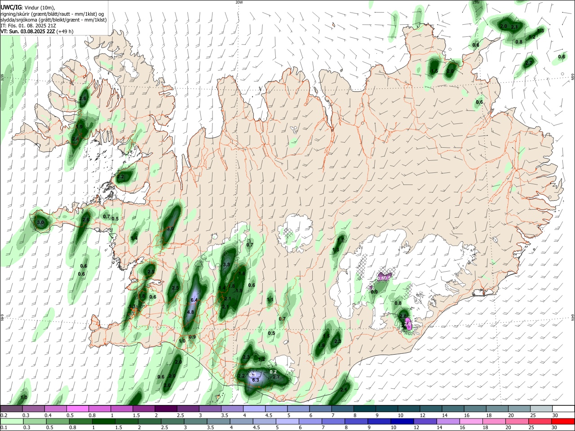
Task: Click the bright red 30 swatch in rain legend
Action: (563, 421)
